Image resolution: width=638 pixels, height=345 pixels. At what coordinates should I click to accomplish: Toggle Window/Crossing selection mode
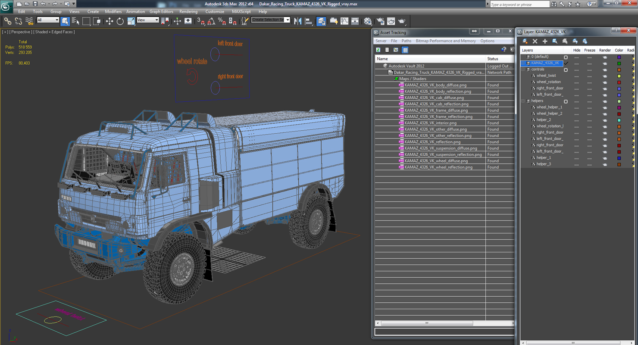[x=97, y=21]
